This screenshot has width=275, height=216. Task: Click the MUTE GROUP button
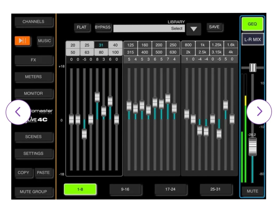tap(33, 192)
